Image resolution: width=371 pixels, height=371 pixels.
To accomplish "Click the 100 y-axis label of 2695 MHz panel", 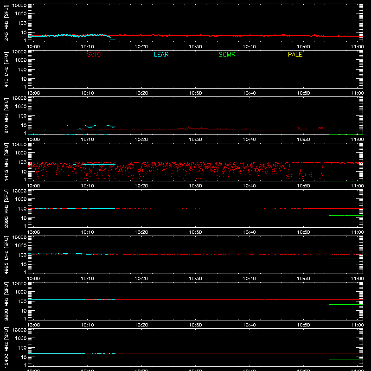I will [x=22, y=209].
